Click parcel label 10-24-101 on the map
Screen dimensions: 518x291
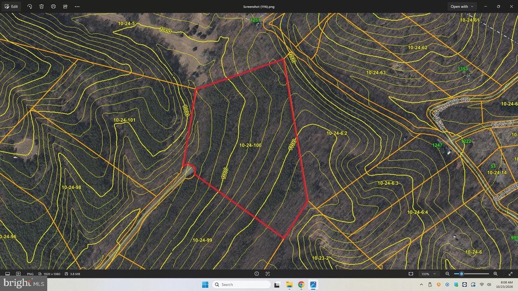(x=124, y=120)
